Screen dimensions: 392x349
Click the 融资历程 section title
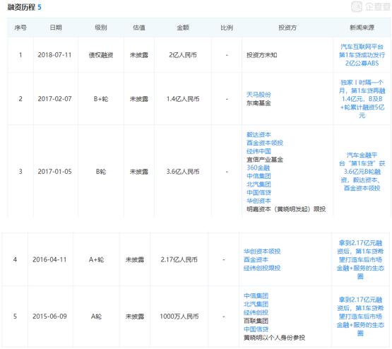pos(21,7)
